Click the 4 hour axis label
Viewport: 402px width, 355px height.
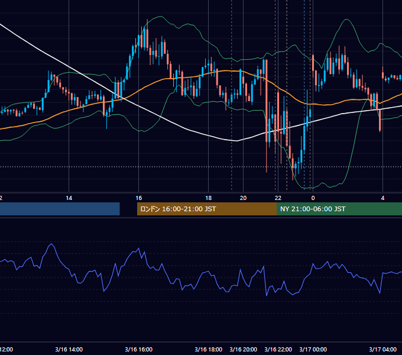tap(382, 198)
